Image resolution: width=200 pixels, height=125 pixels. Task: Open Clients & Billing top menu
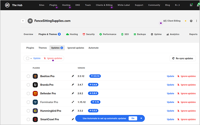point(104,5)
